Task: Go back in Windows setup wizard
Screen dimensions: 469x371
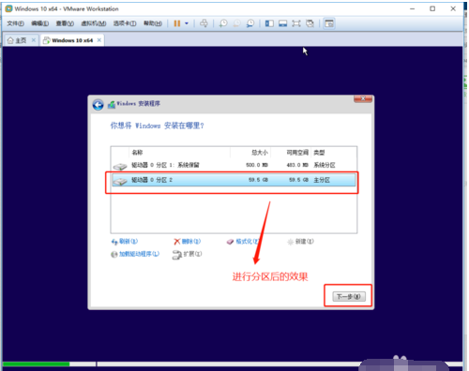Action: click(x=98, y=105)
